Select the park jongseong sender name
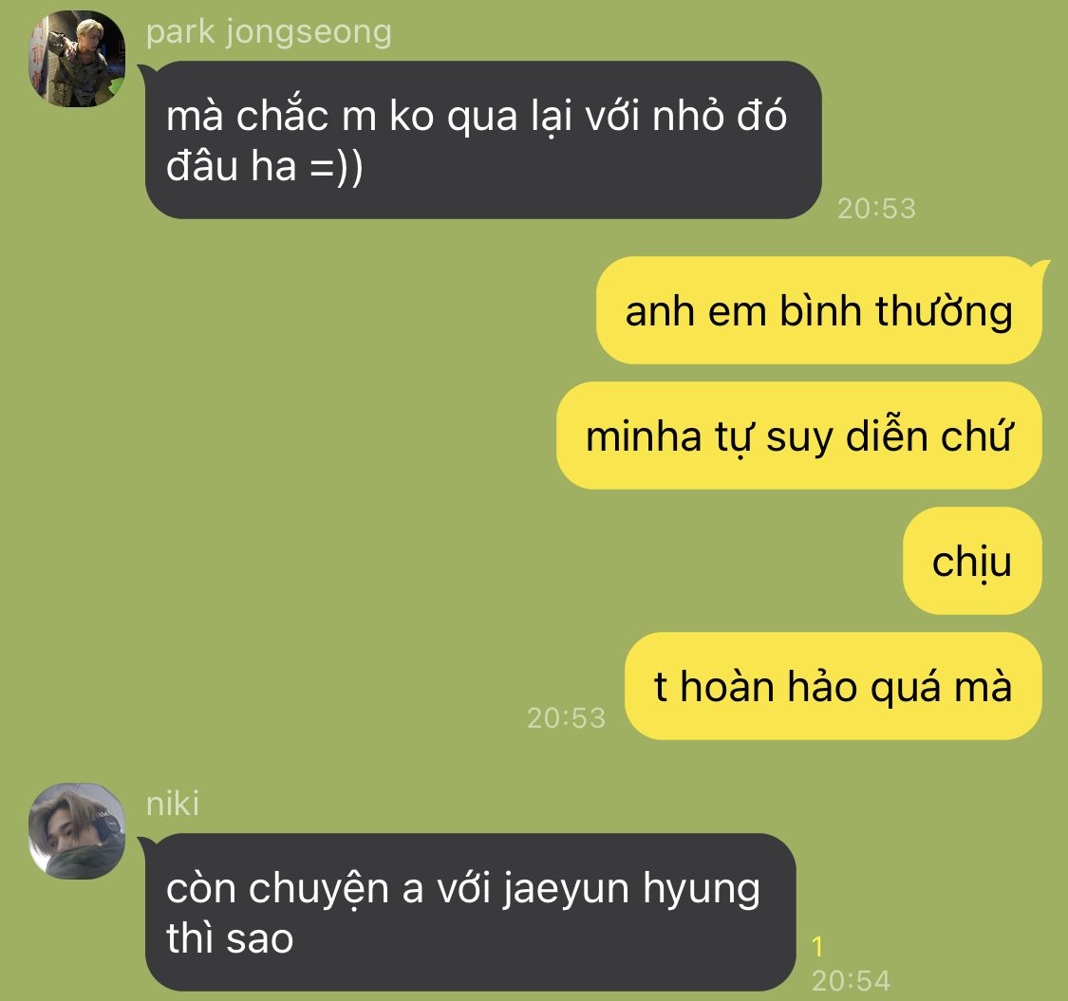 pos(269,32)
